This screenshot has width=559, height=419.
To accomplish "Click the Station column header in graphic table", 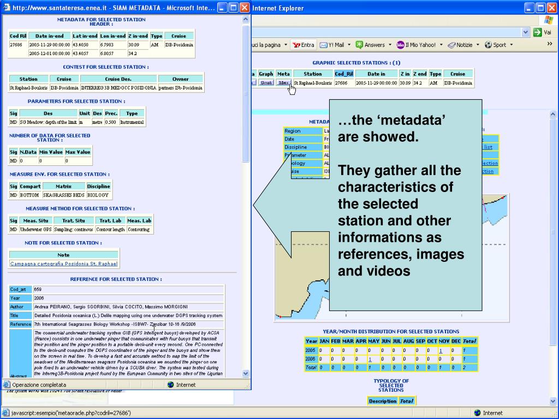I will pyautogui.click(x=313, y=74).
